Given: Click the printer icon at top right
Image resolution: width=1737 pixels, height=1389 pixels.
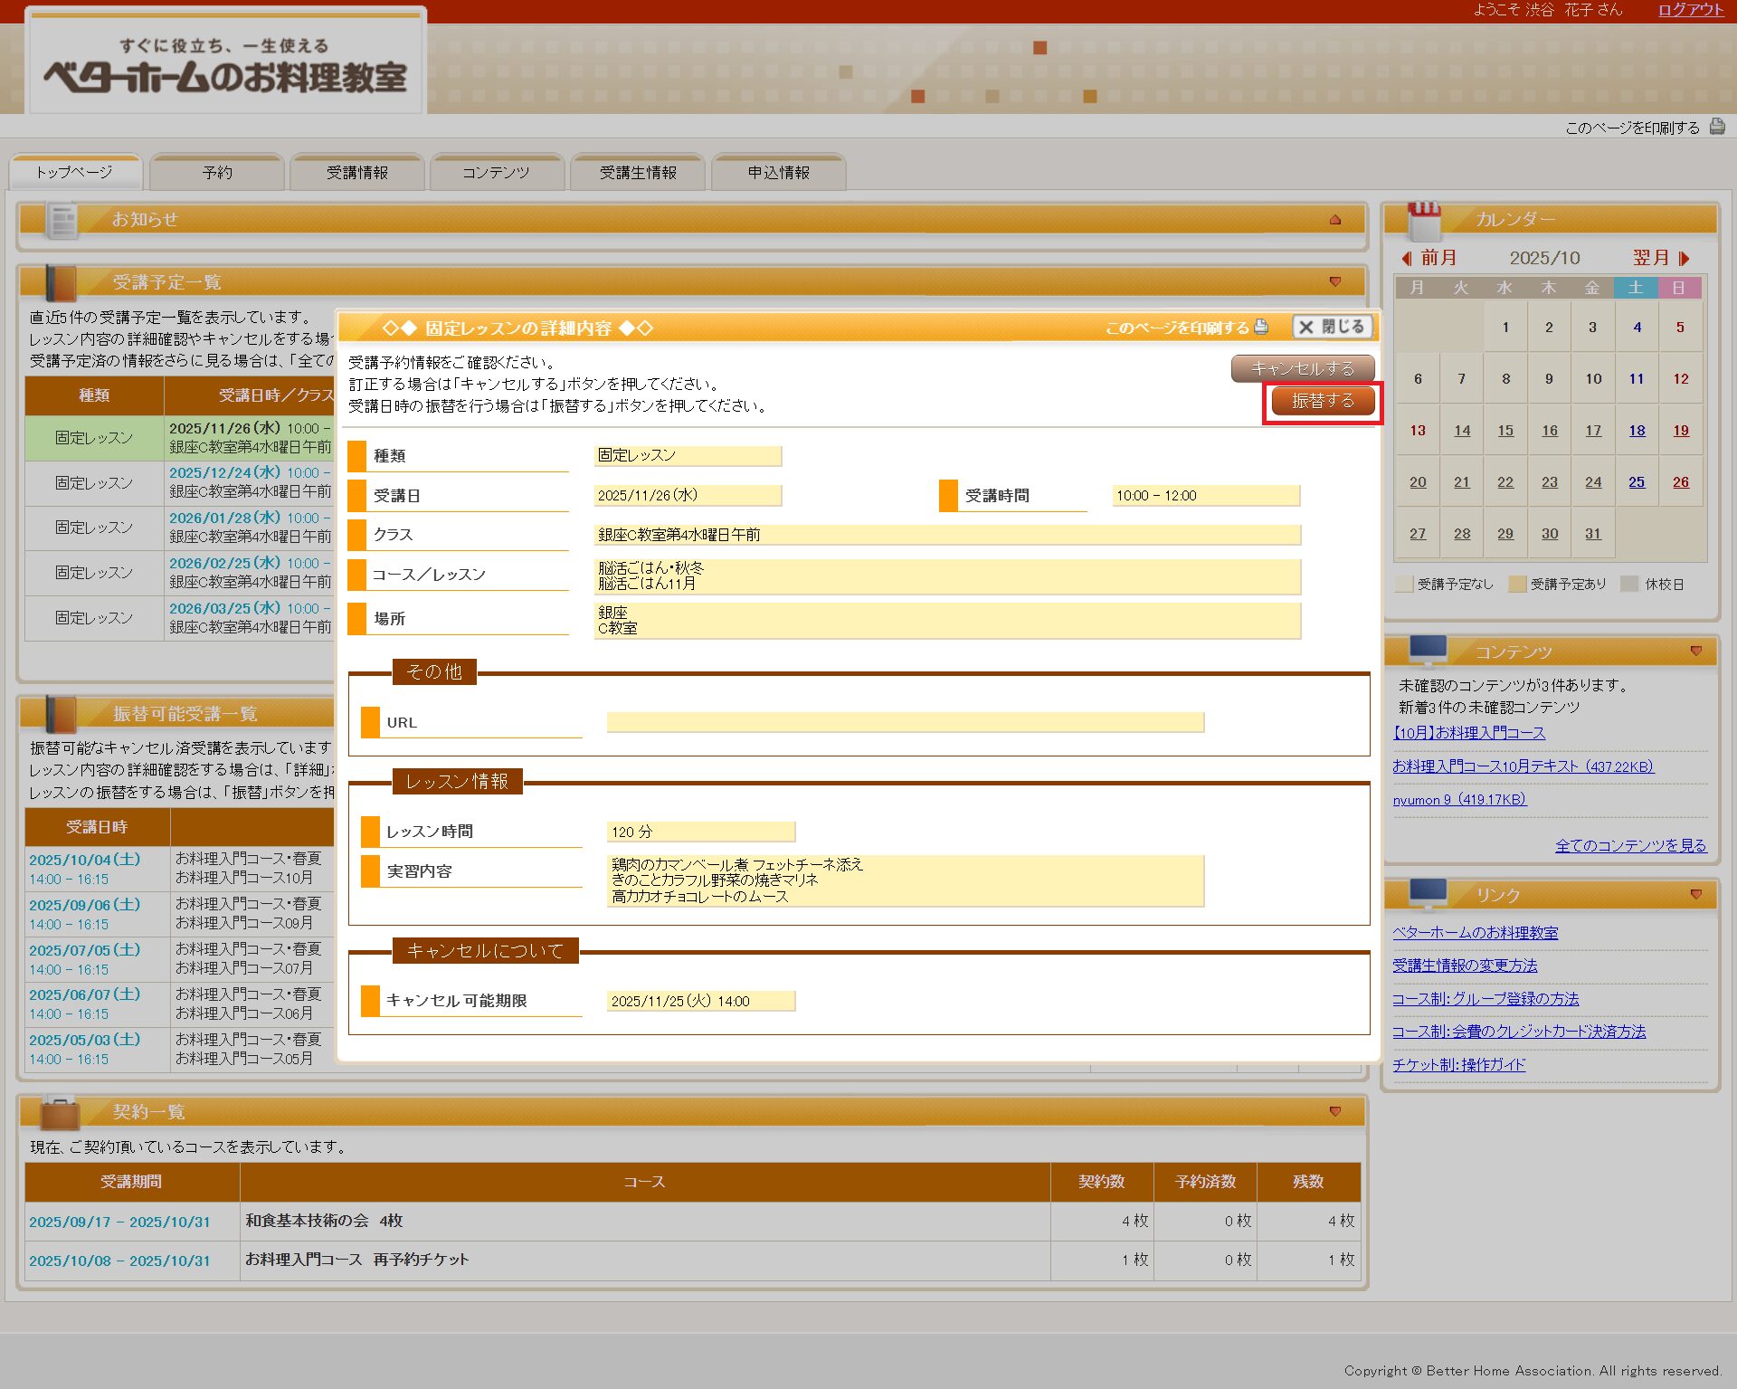Looking at the screenshot, I should coord(1716,128).
